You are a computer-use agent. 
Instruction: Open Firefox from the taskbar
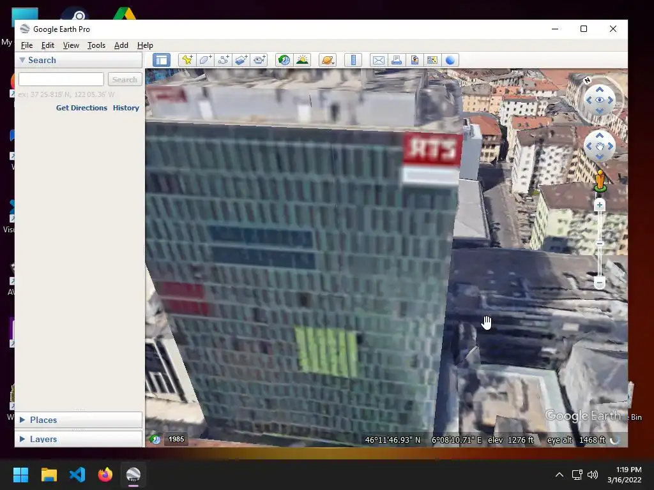pyautogui.click(x=105, y=475)
